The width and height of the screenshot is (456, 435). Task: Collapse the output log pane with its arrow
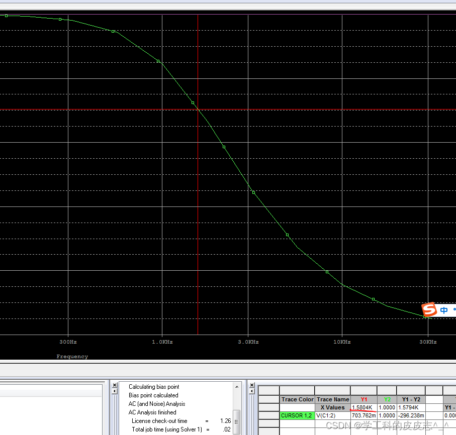pyautogui.click(x=115, y=391)
